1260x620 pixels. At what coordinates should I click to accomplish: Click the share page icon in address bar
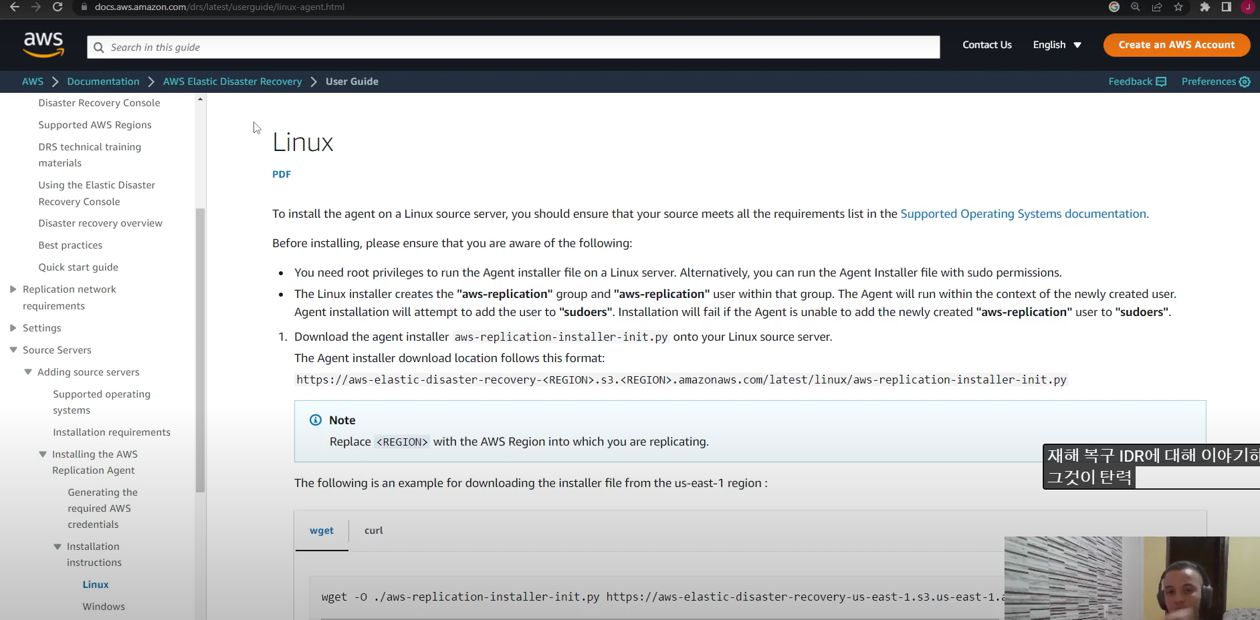click(1157, 7)
